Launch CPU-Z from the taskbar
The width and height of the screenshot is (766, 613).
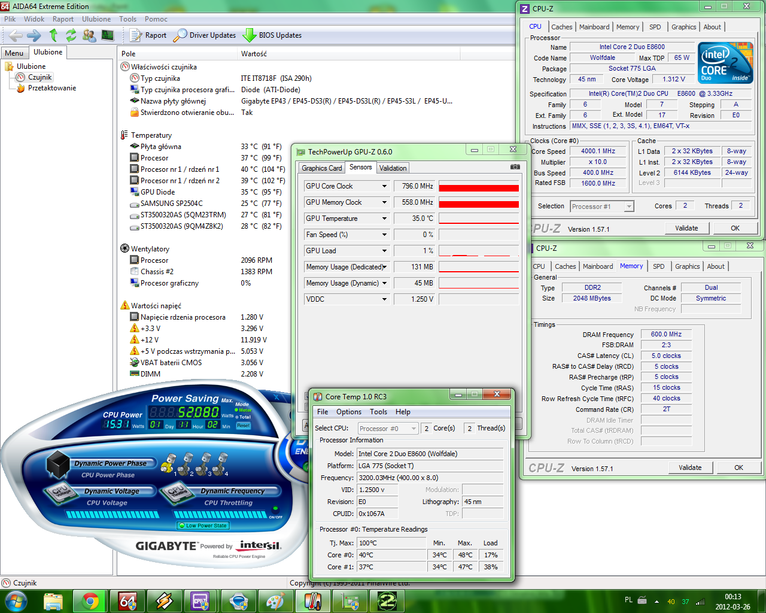tap(200, 600)
